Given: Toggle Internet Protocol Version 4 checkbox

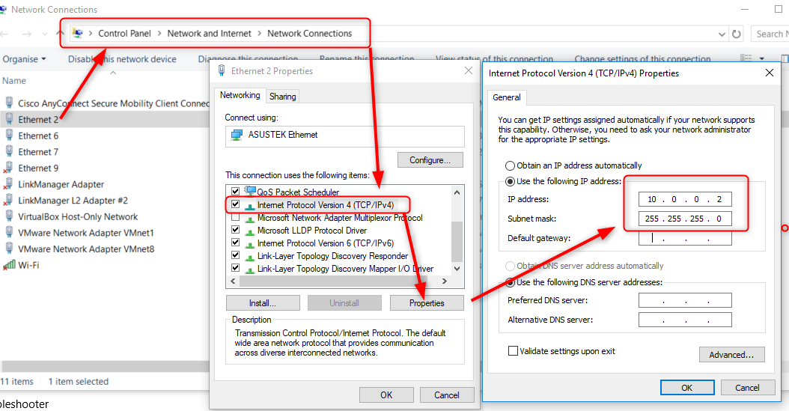Looking at the screenshot, I should 235,204.
